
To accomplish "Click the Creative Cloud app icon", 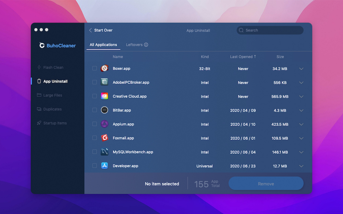I will [104, 96].
